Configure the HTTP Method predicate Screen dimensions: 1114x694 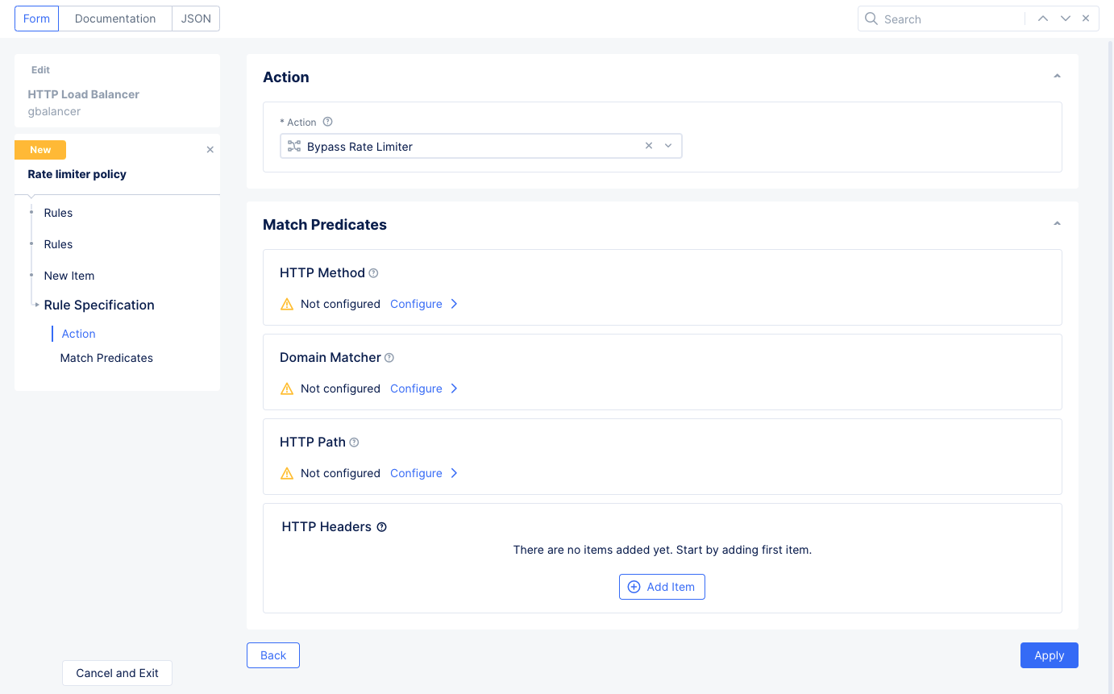point(423,304)
